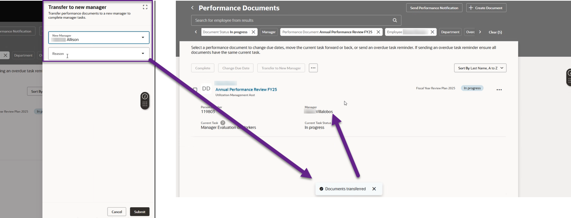Click the magnifier search icon
571x218 pixels.
point(394,20)
